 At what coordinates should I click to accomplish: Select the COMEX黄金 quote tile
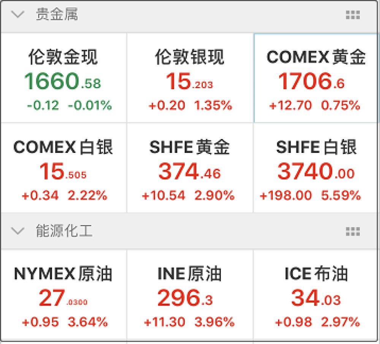coord(316,78)
